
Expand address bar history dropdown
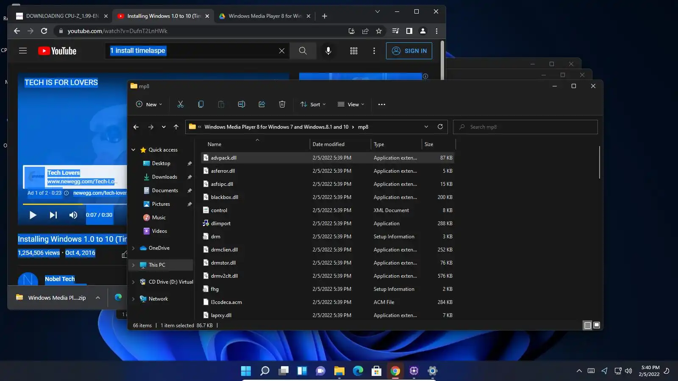[x=426, y=127]
